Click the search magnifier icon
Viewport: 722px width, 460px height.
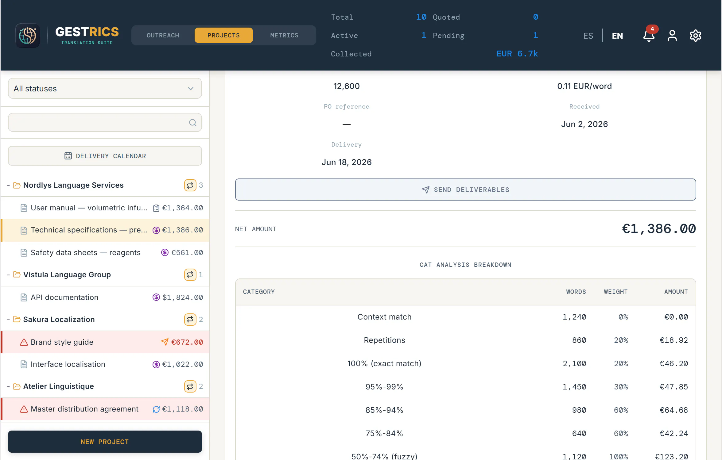tap(192, 123)
